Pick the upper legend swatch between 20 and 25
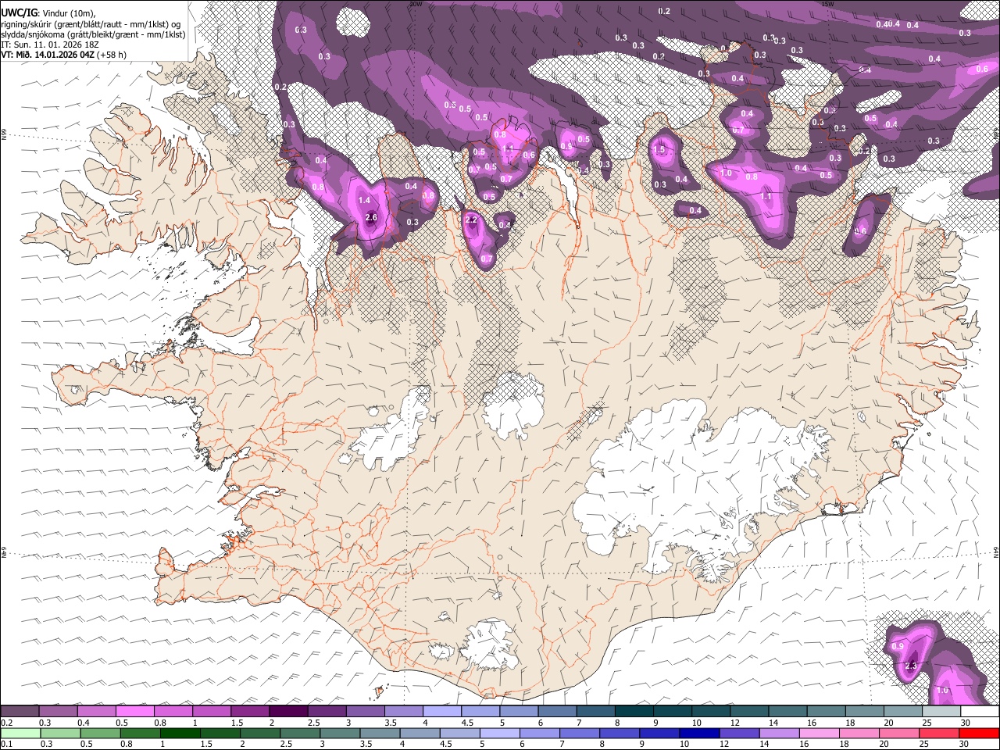 (903, 712)
